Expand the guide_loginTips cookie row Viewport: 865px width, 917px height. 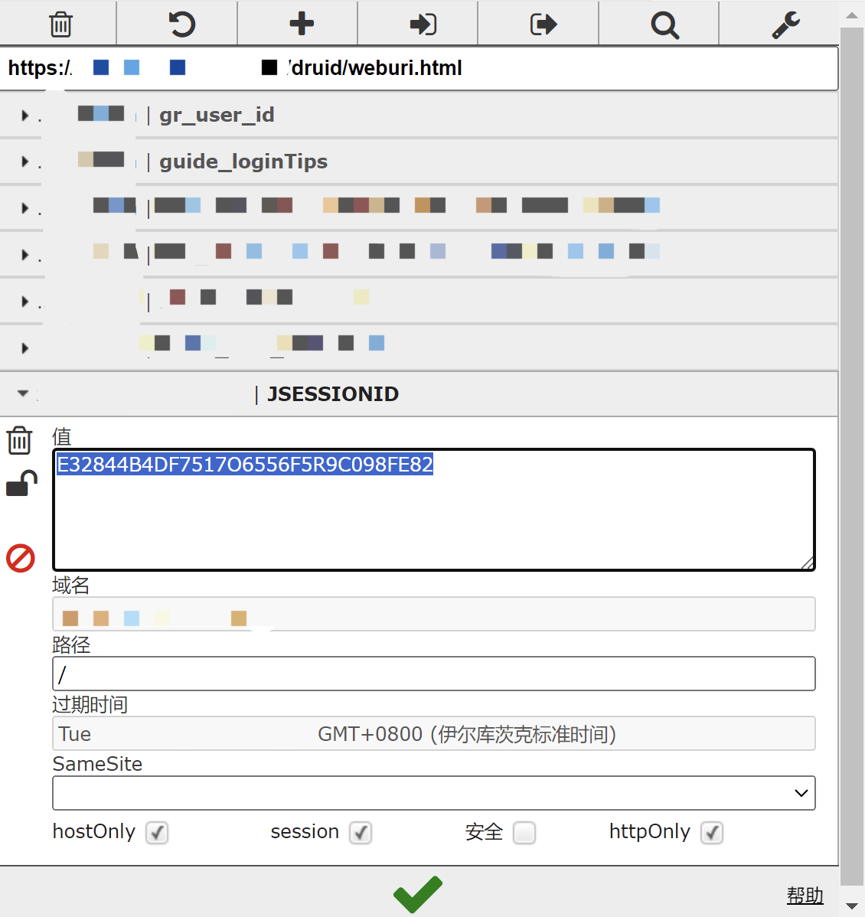tap(25, 162)
